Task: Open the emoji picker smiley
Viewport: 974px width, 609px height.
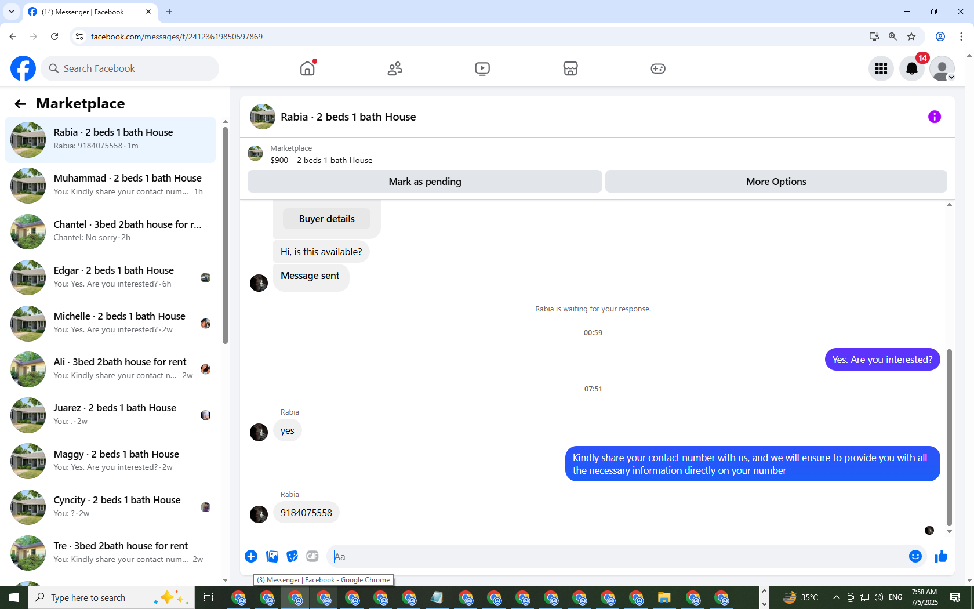Action: pyautogui.click(x=915, y=556)
